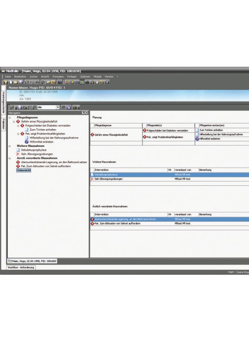
Task: Click the open folder toolbar icon
Action: (x=16, y=82)
